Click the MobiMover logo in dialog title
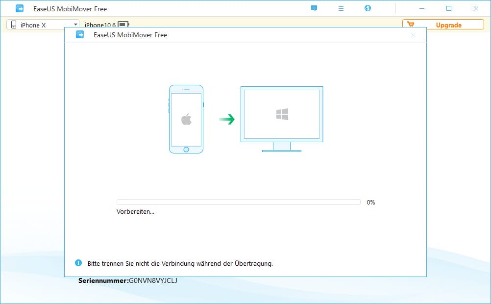 (80, 35)
